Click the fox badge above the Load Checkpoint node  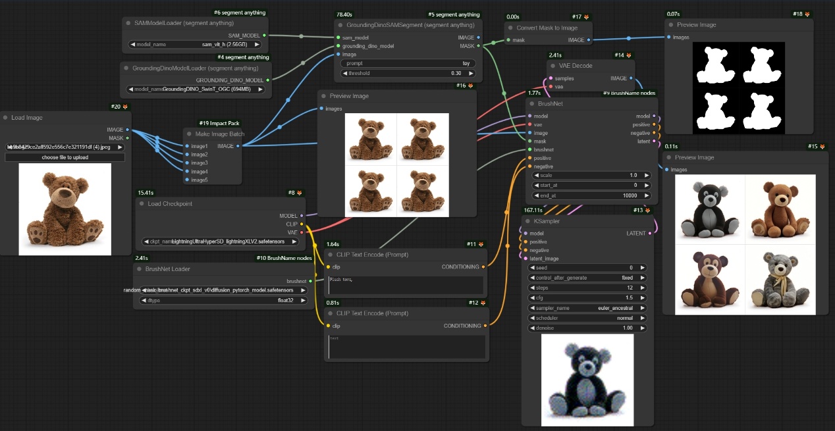300,193
